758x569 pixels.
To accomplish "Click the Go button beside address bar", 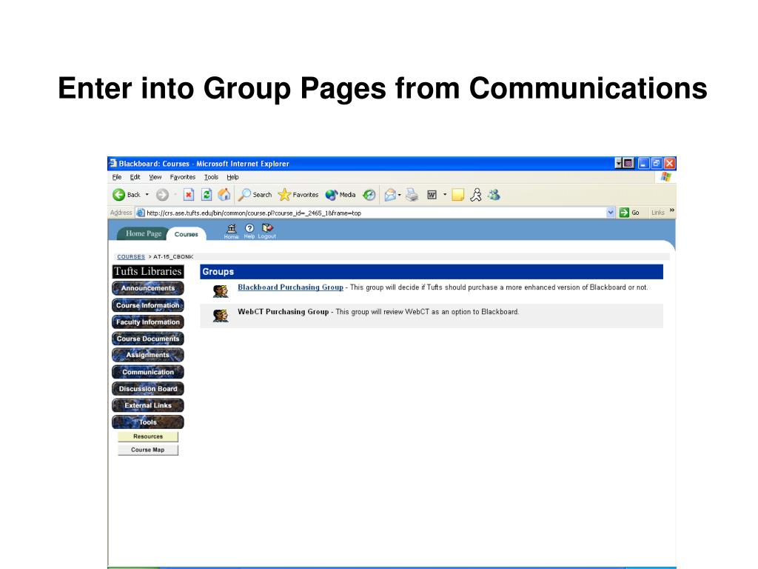I will click(629, 213).
